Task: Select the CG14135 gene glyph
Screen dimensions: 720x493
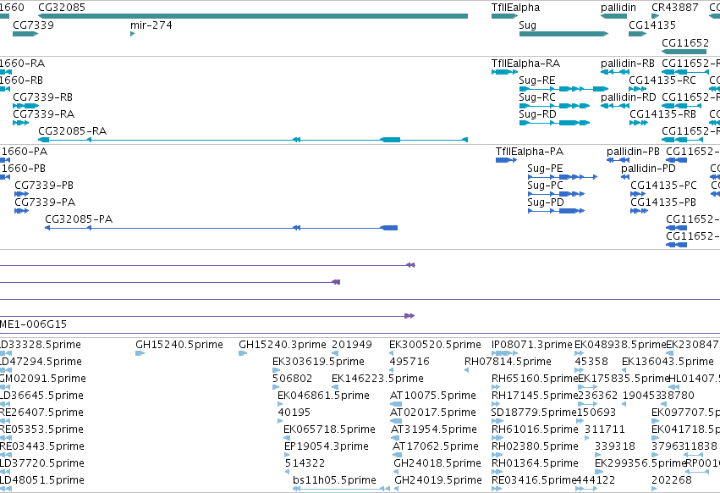Action: coord(637,34)
